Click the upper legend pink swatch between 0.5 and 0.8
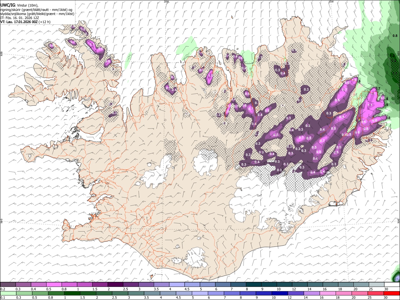Viewport: 400px width, 300px height. coord(54,285)
